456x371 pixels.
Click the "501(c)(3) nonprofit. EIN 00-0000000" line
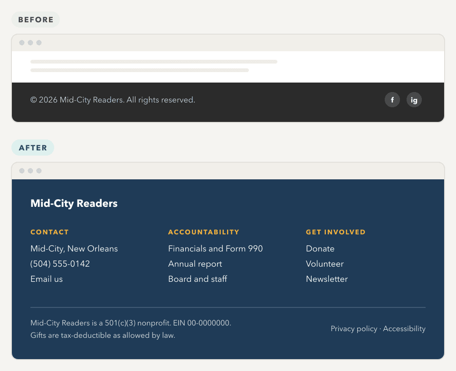[x=131, y=323]
